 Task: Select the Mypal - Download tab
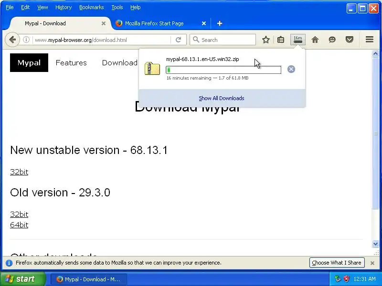pyautogui.click(x=61, y=23)
